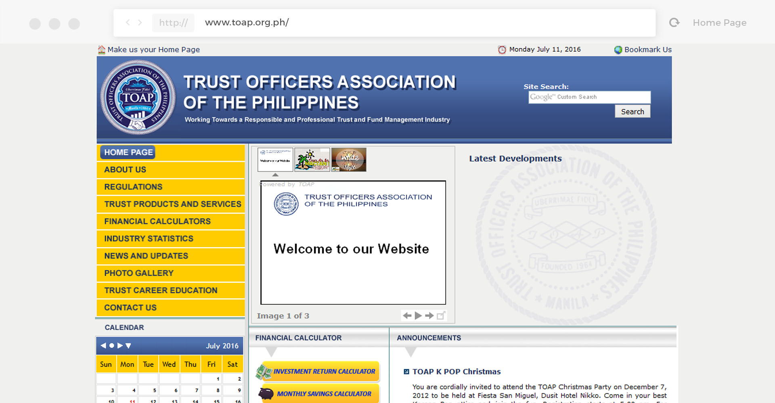The width and height of the screenshot is (775, 403).
Task: Click the browser address bar URL www.toap.org.ph
Action: coord(247,23)
